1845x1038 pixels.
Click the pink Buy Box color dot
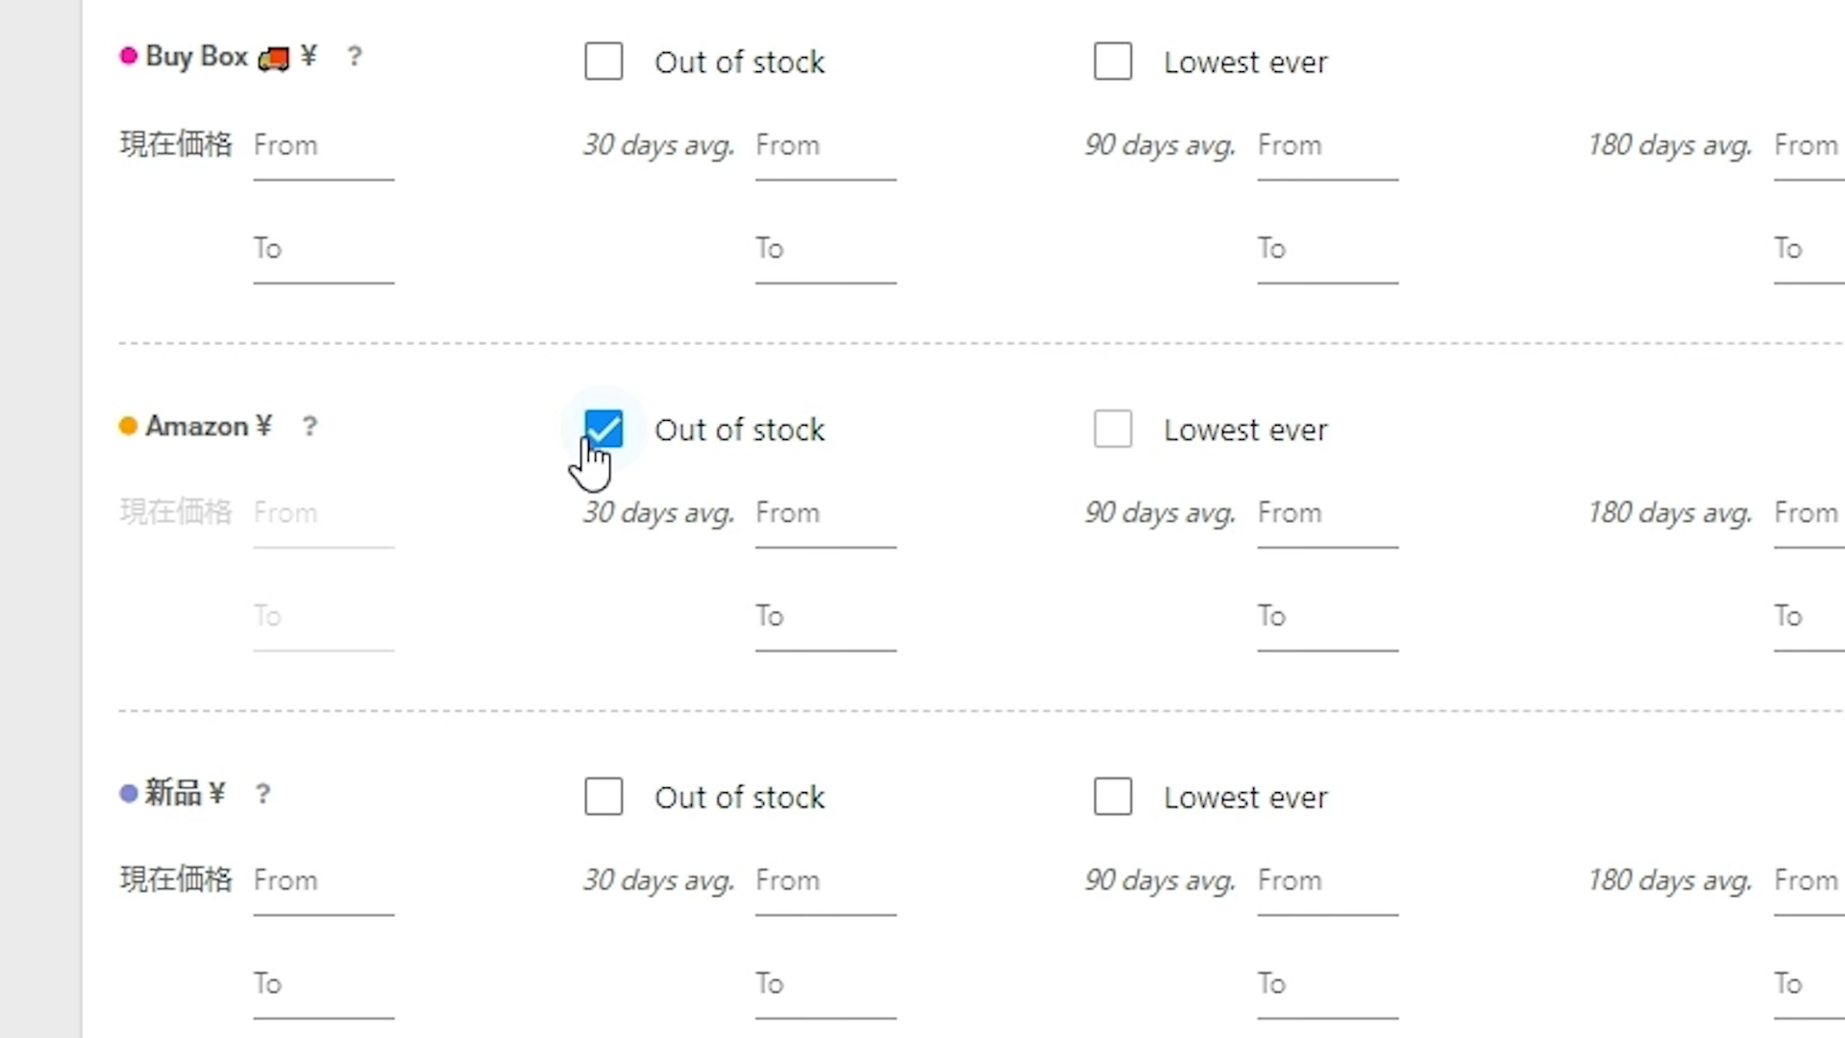(x=128, y=56)
